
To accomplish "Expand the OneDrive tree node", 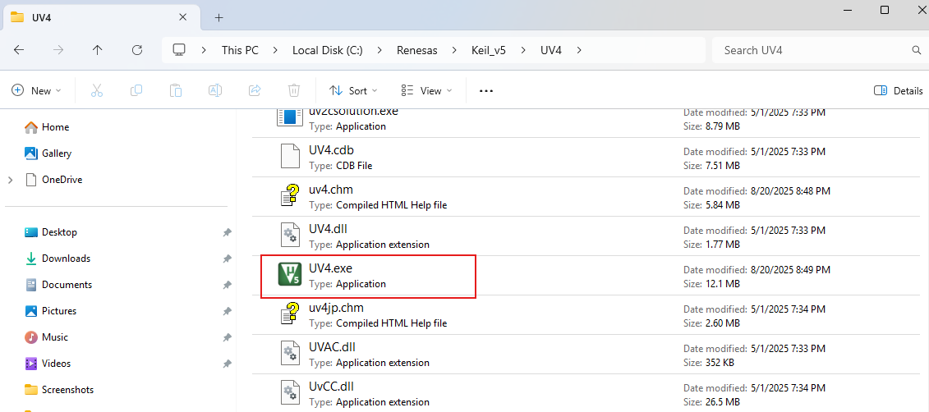I will point(11,180).
